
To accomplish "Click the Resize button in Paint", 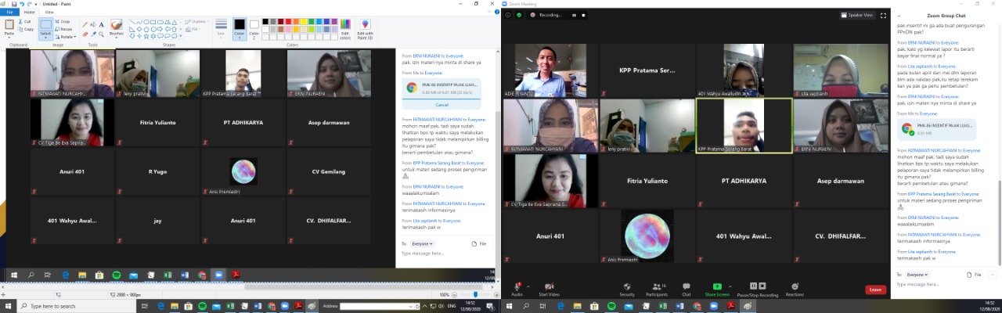I will tap(64, 29).
